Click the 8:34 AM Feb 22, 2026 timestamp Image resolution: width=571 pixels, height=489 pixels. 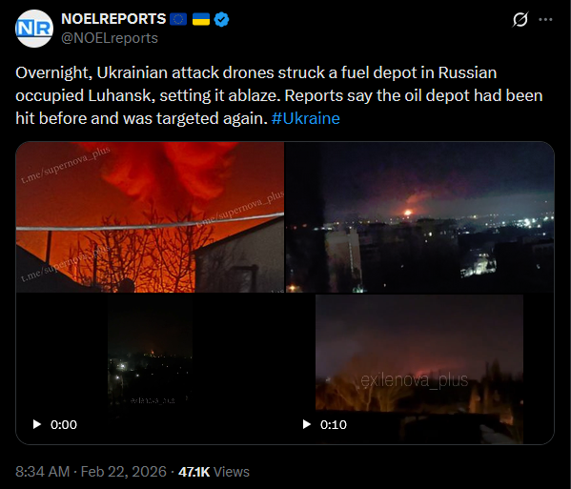point(92,472)
